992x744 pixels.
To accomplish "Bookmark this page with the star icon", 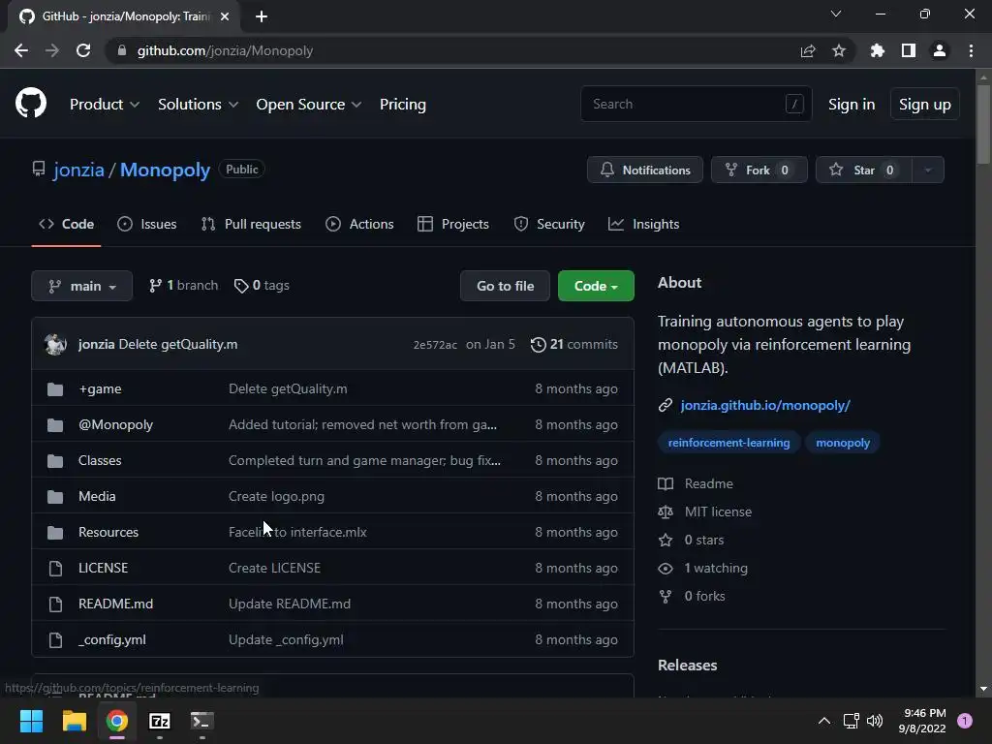I will 839,50.
